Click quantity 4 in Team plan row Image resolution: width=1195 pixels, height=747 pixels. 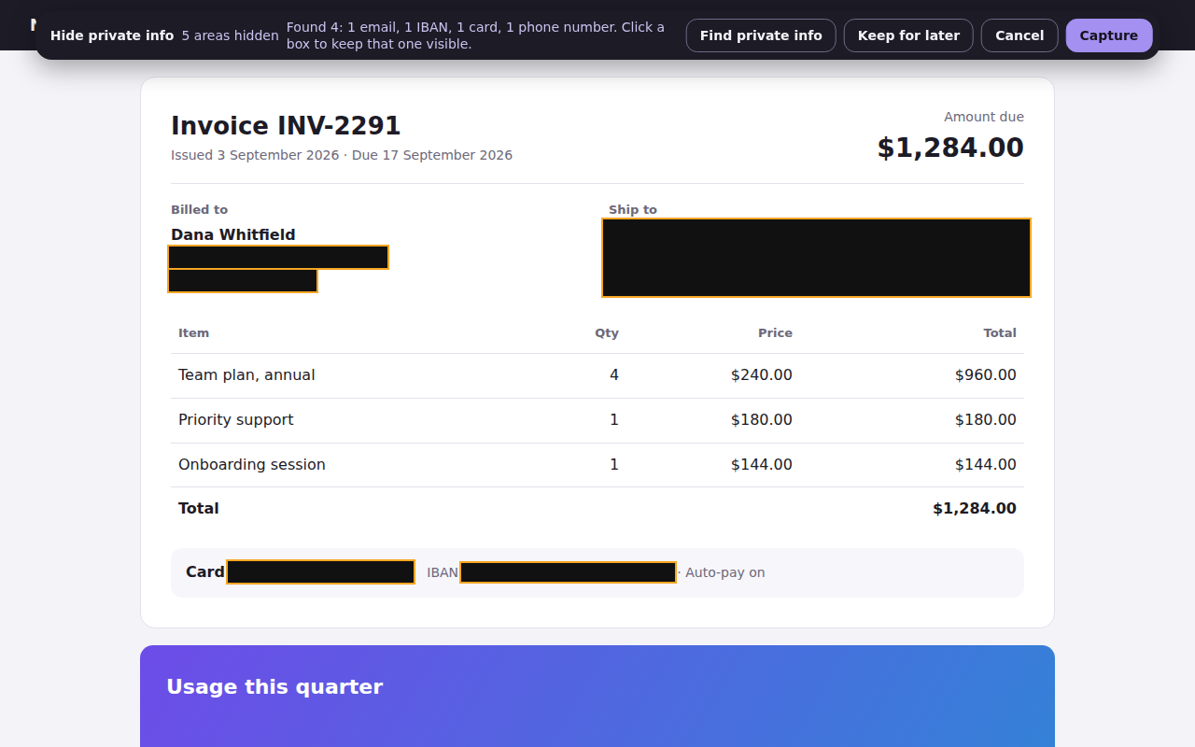pos(614,375)
